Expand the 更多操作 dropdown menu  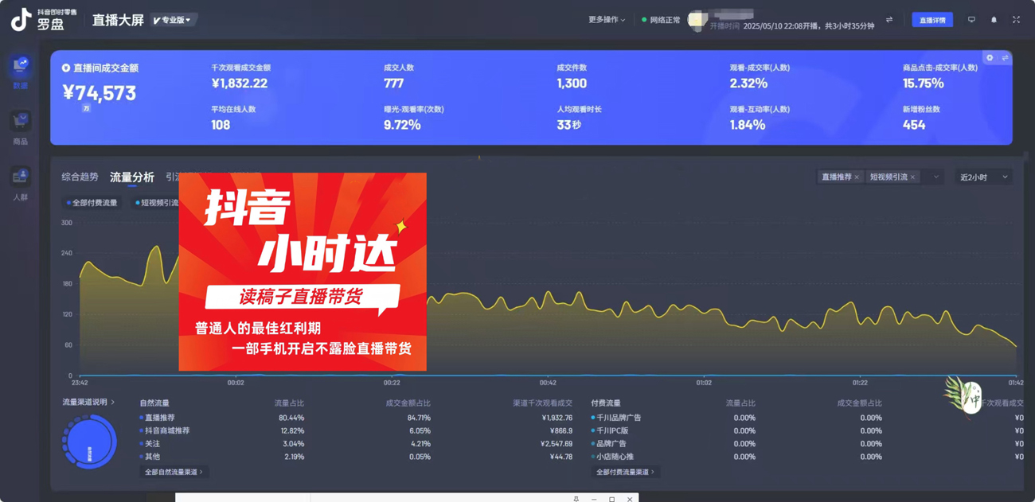(607, 20)
